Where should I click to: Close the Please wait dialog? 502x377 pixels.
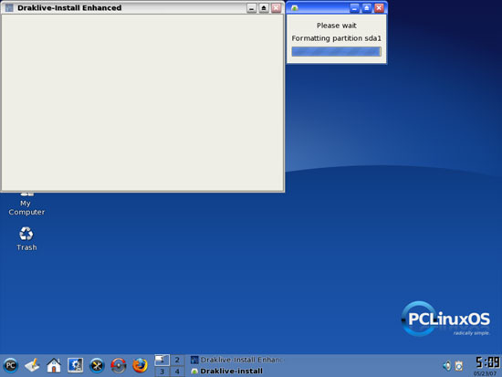point(379,8)
